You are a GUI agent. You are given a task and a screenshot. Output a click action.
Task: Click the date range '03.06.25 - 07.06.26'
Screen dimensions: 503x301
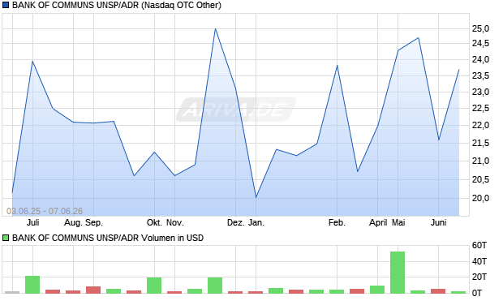coord(45,211)
